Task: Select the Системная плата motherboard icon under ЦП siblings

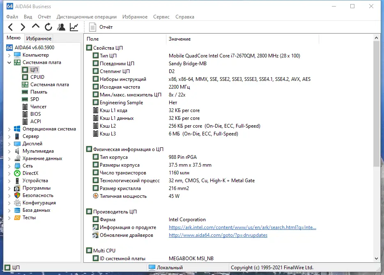Action: click(x=25, y=85)
